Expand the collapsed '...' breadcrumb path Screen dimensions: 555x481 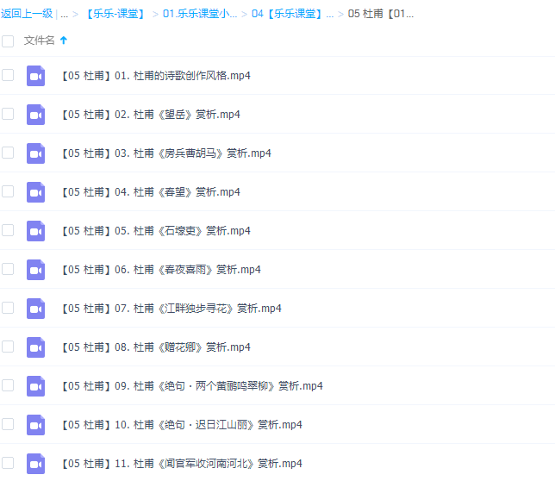click(x=64, y=14)
